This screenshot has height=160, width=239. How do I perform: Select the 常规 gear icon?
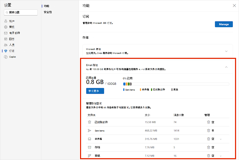pyautogui.click(x=6, y=27)
